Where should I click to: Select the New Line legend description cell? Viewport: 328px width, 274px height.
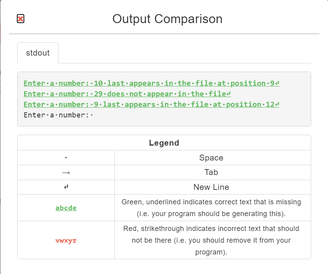click(x=212, y=187)
